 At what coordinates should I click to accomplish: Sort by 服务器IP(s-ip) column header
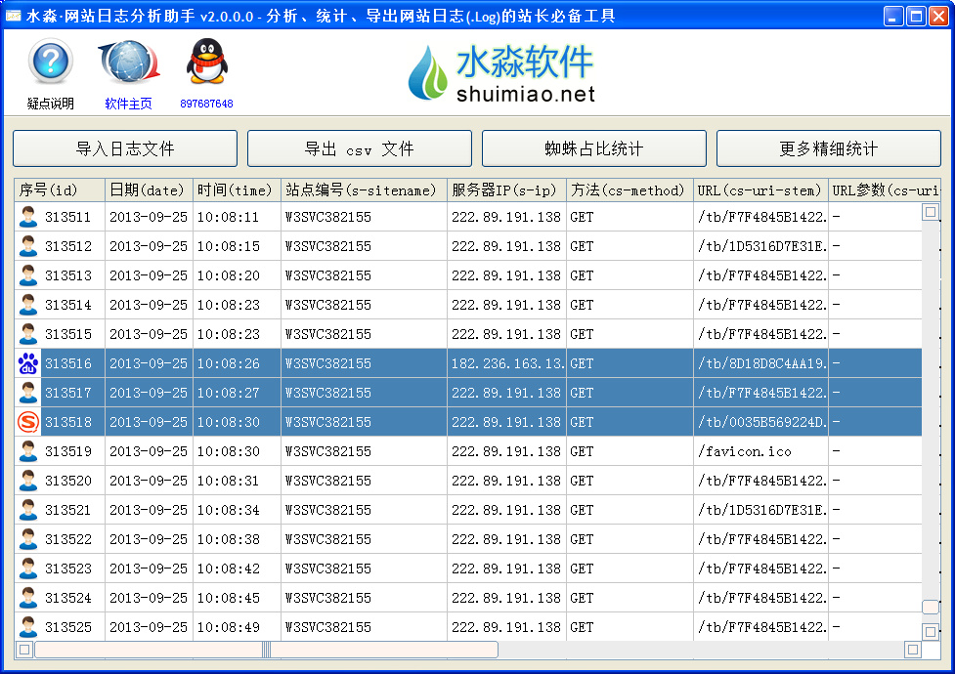tap(506, 190)
